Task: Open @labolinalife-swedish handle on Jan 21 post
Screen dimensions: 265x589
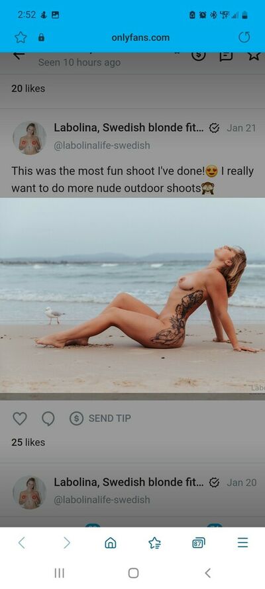Action: (102, 145)
